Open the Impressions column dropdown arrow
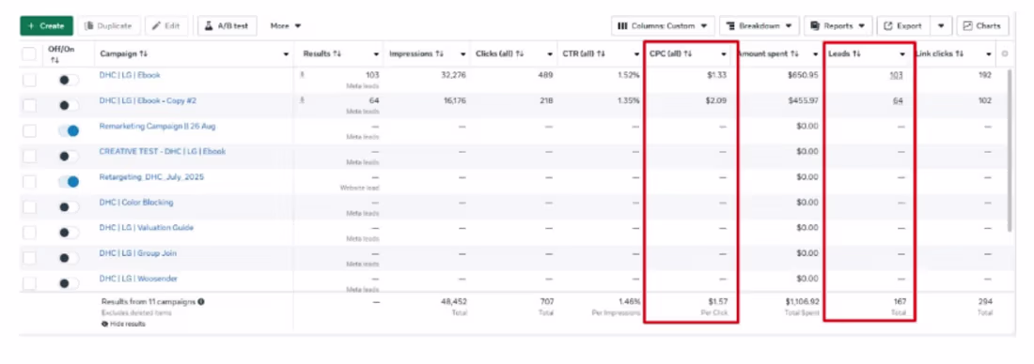The image size is (1034, 364). pyautogui.click(x=462, y=54)
